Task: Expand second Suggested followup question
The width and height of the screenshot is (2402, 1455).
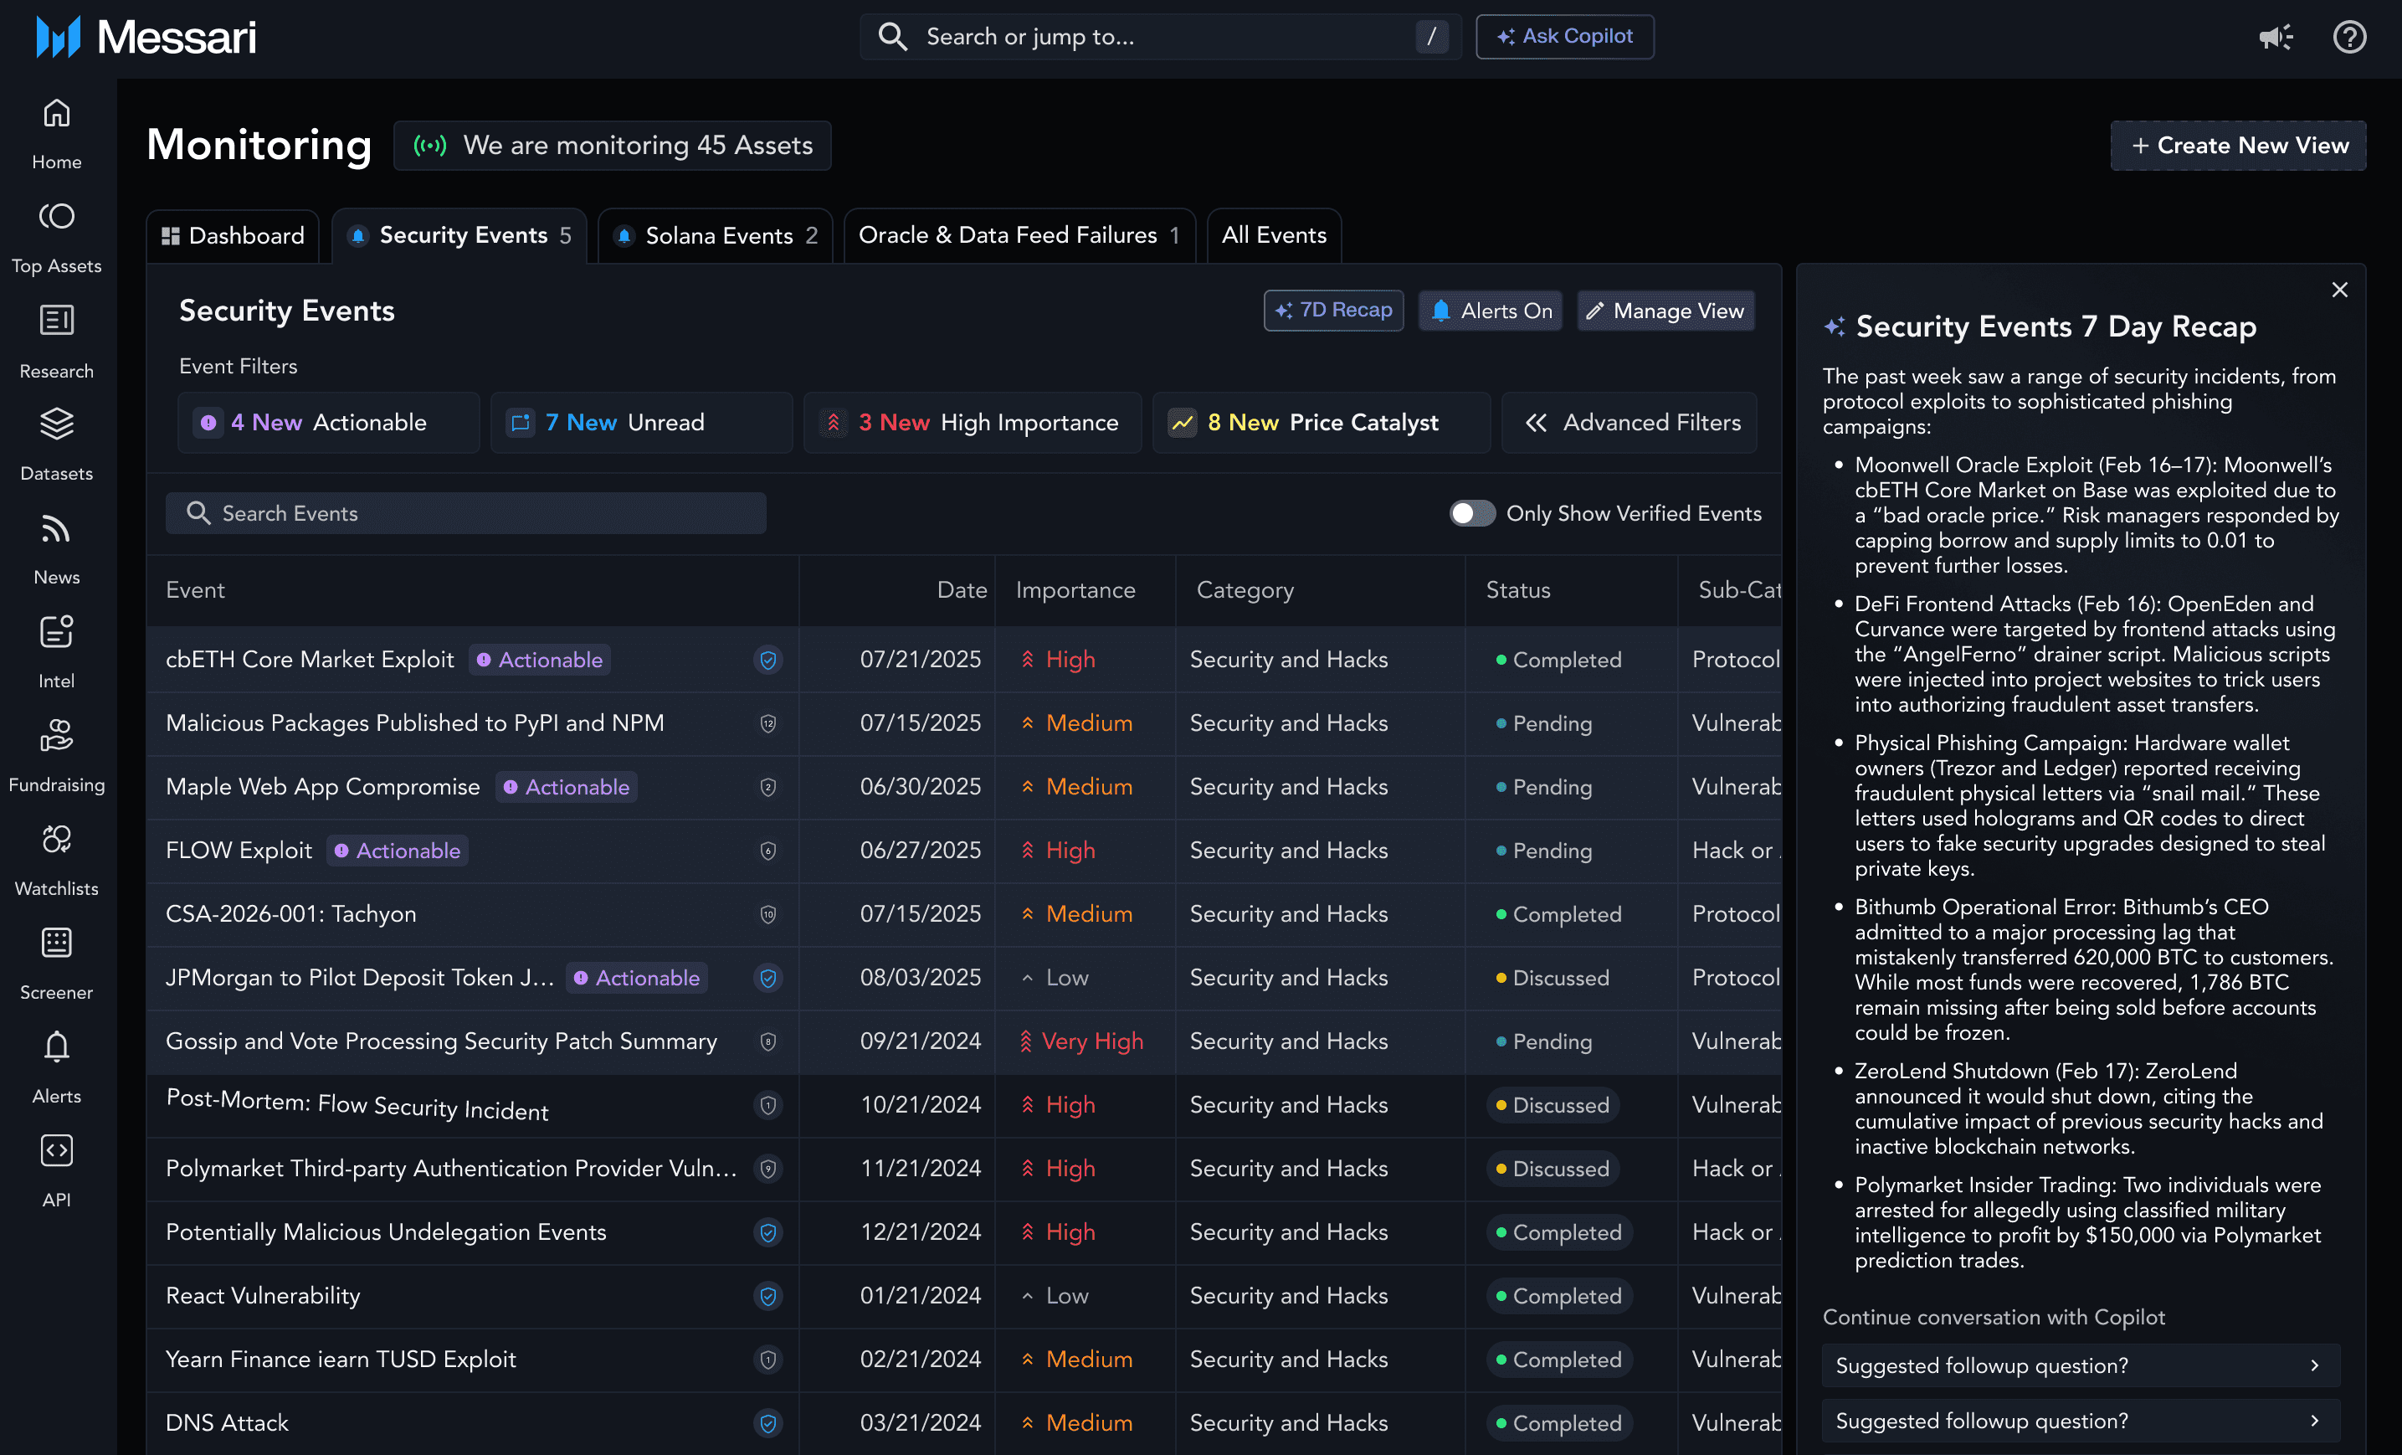Action: [x=2081, y=1421]
